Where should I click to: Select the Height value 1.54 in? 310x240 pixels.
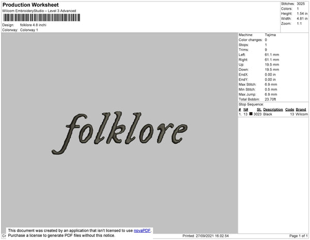(302, 13)
